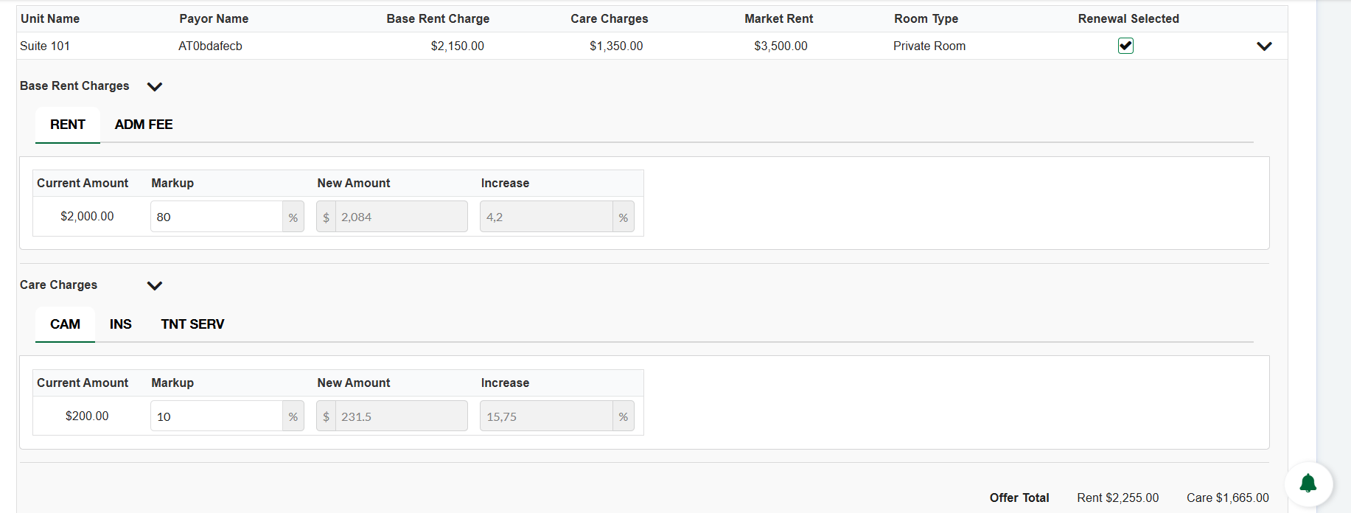Image resolution: width=1351 pixels, height=513 pixels.
Task: Click payor name AT0bdafecb
Action: coord(210,46)
